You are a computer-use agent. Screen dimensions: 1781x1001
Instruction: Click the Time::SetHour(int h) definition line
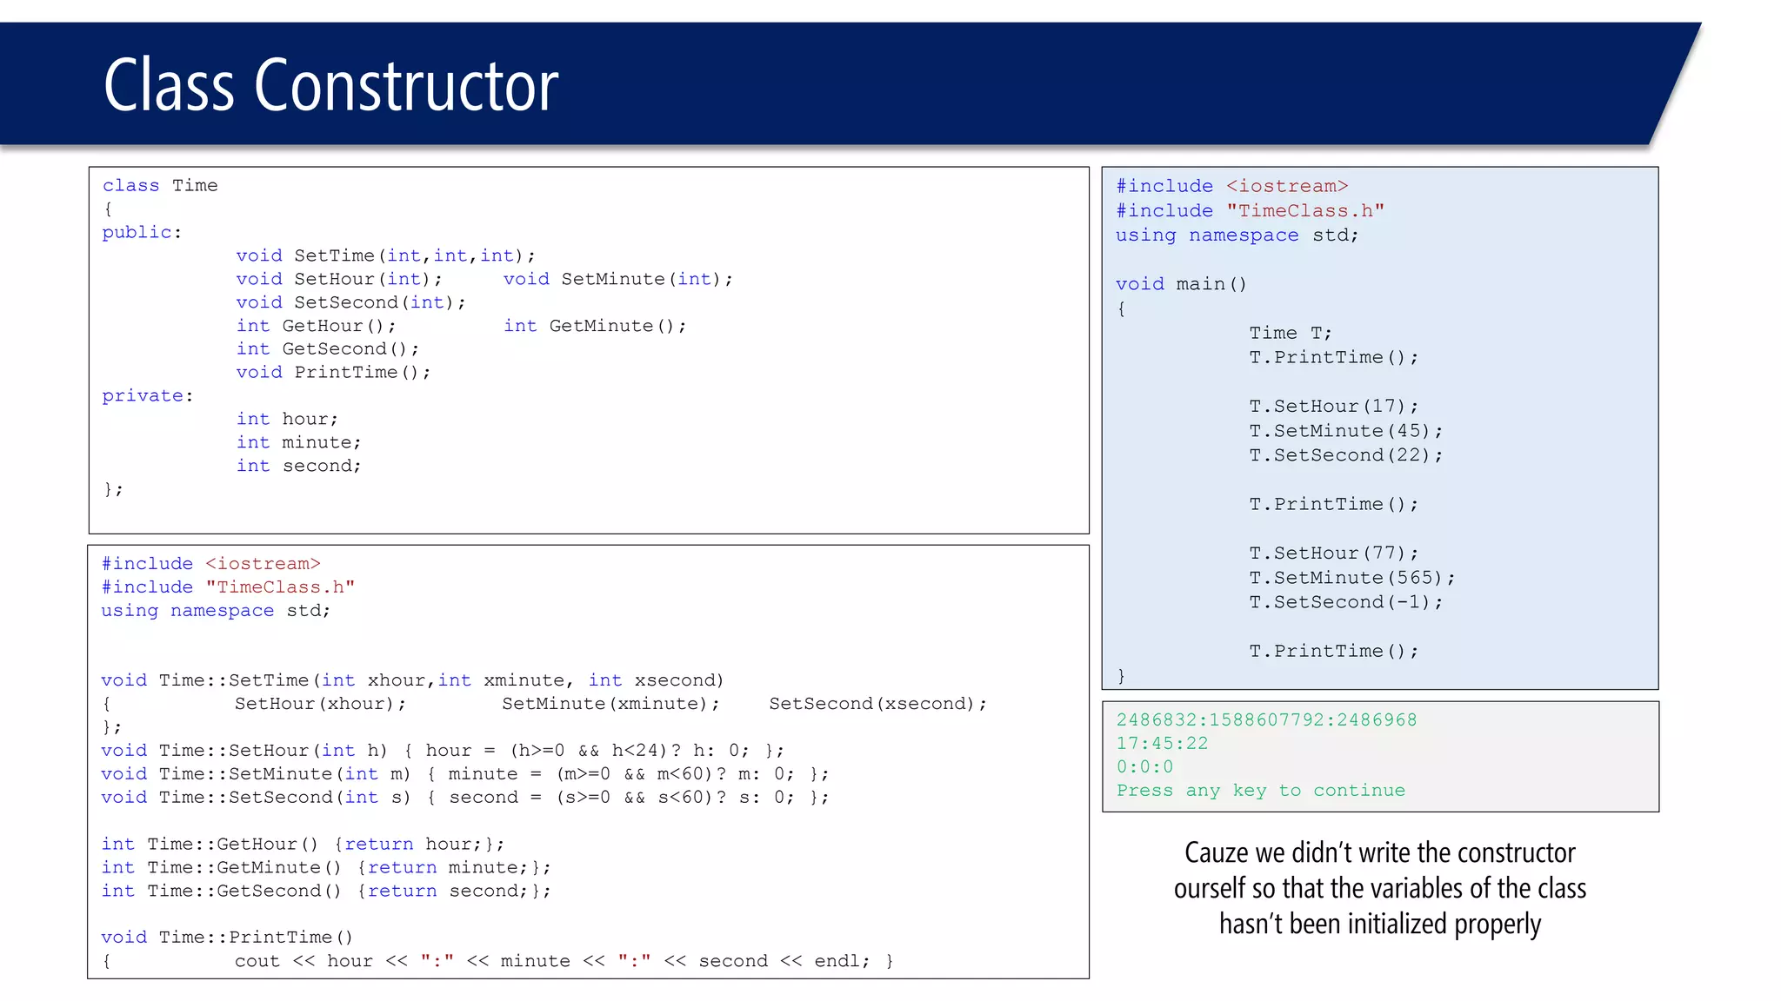point(442,751)
